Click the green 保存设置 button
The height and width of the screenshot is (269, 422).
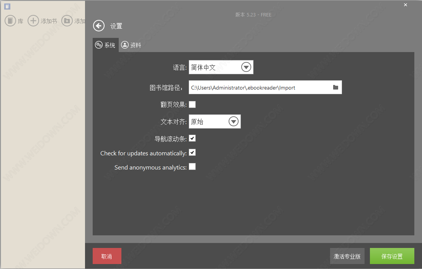point(392,256)
